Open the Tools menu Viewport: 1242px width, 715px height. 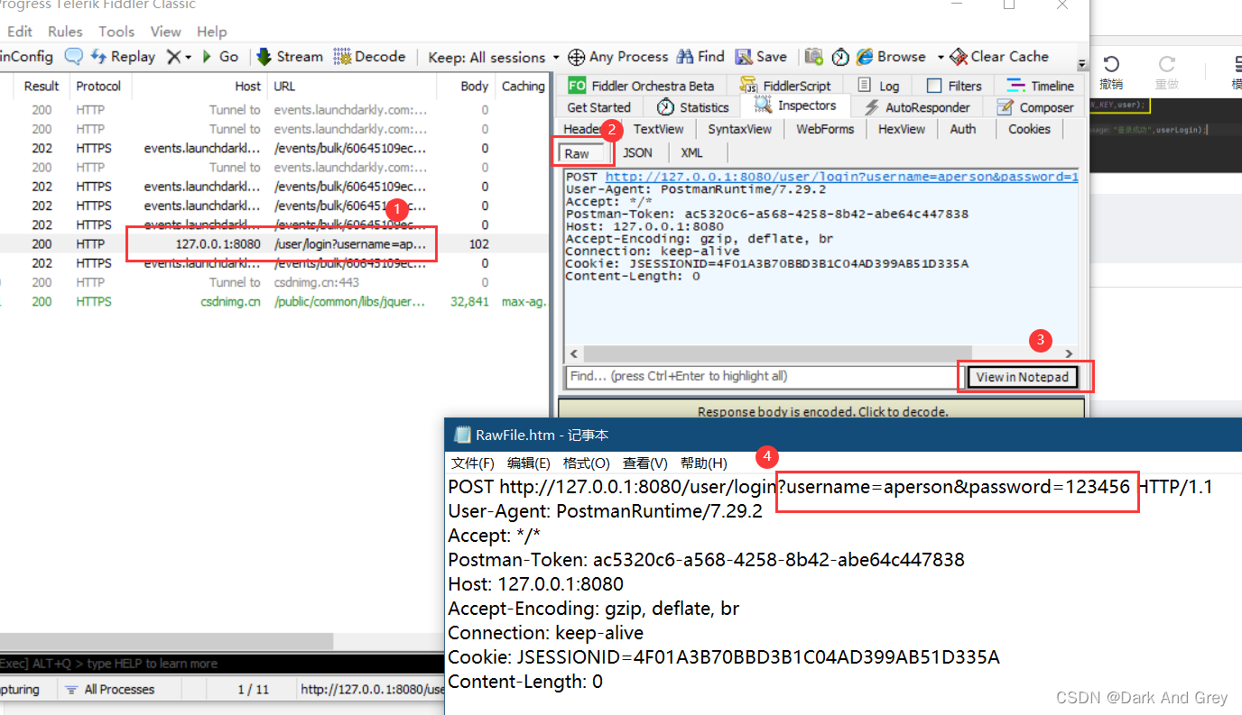116,32
